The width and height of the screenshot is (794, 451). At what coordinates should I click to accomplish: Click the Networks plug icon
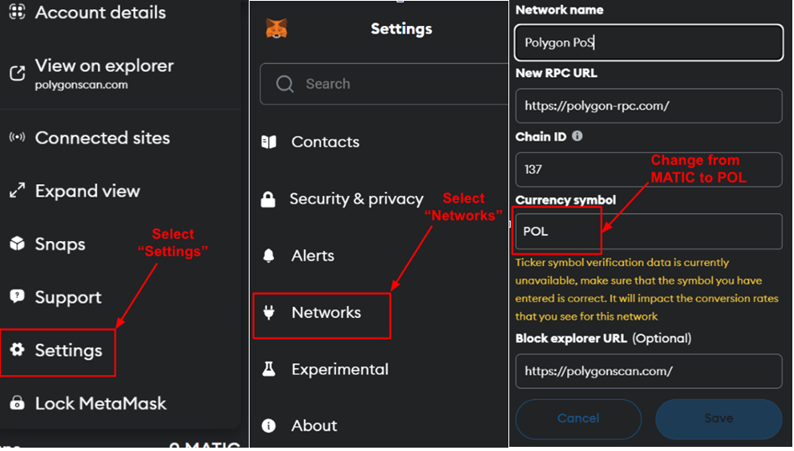tap(269, 312)
